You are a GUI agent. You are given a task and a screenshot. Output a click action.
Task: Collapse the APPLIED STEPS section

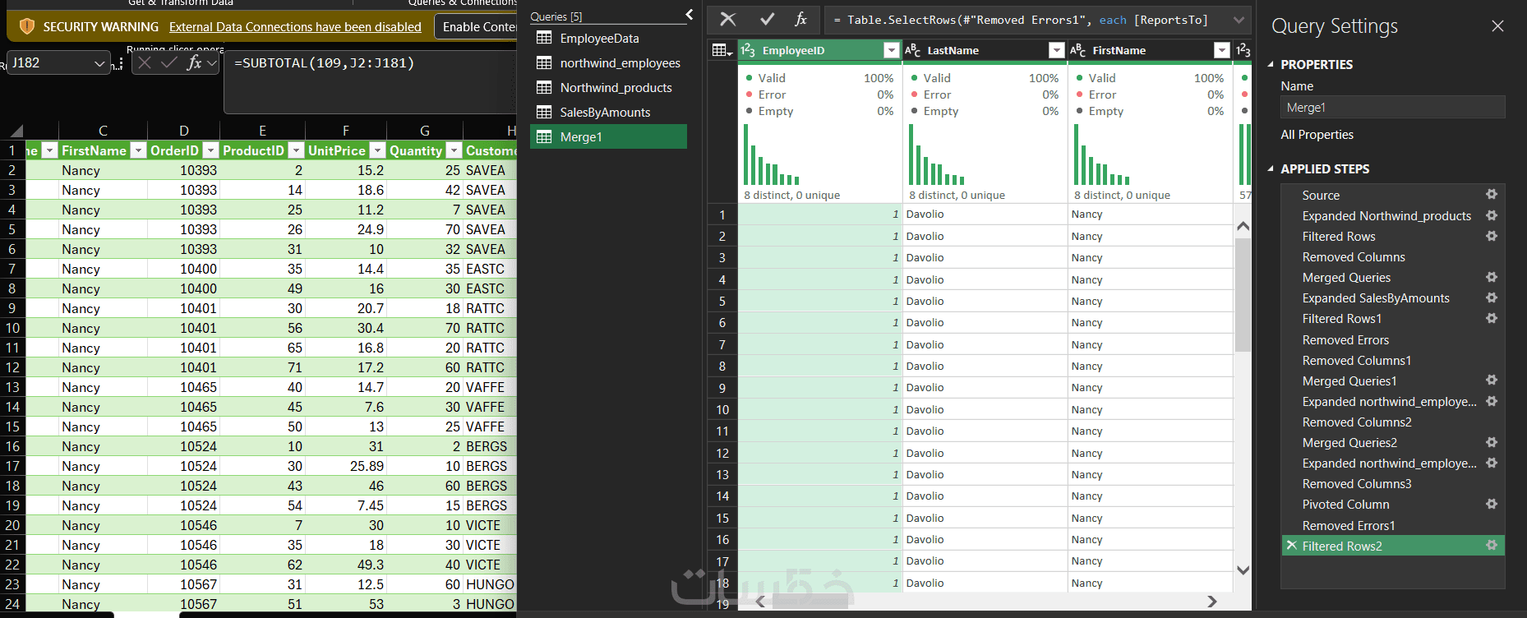point(1271,168)
